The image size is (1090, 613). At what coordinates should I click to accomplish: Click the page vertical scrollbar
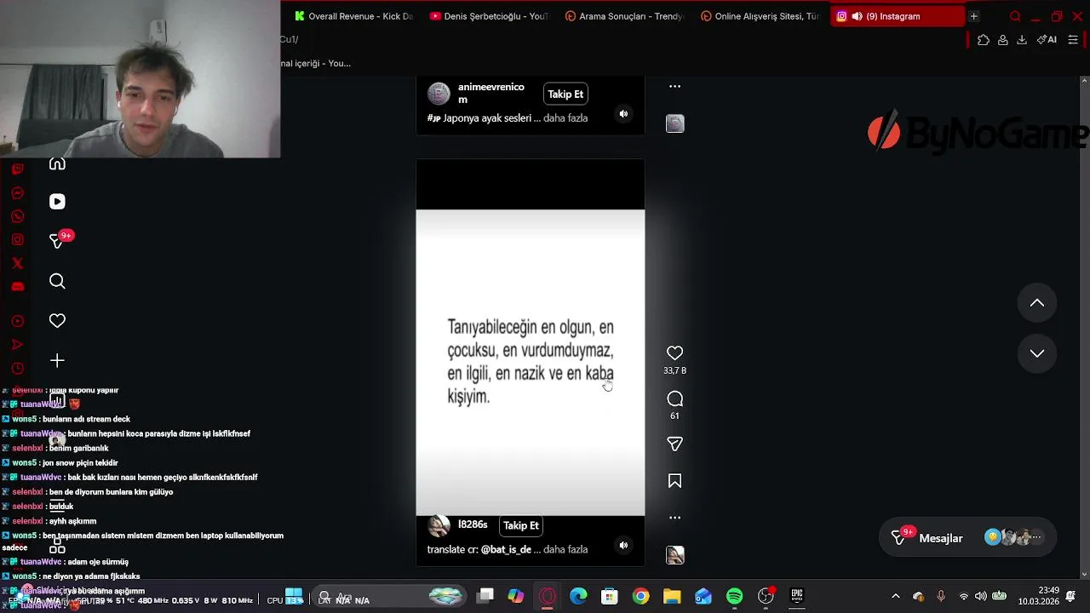point(1084,328)
